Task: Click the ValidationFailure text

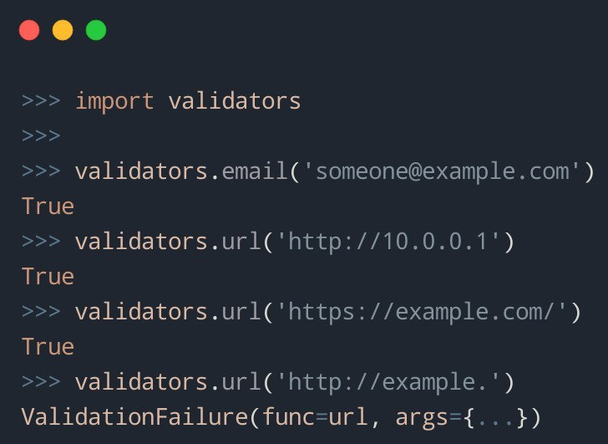Action: 134,417
